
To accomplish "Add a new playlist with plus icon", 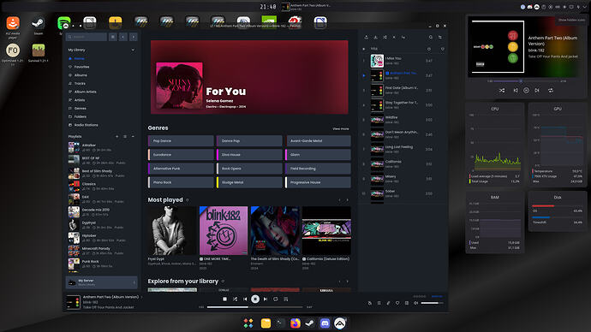I will coord(116,136).
